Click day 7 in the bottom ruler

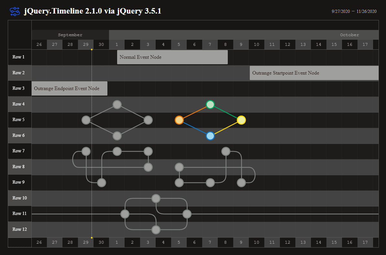point(210,242)
